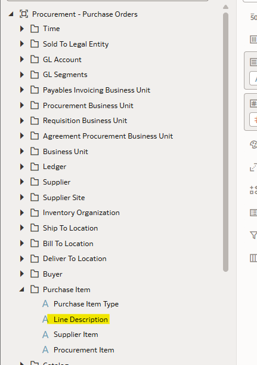Expand the Supplier Site folder
The image size is (257, 365).
click(22, 197)
